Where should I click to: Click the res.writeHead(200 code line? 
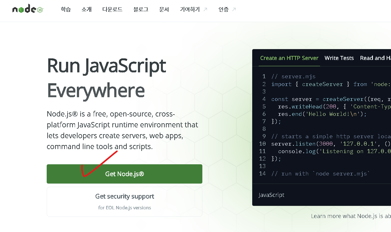click(334, 107)
